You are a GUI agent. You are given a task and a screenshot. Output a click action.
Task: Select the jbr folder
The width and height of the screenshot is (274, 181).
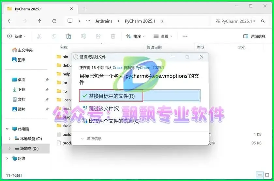pyautogui.click(x=62, y=83)
